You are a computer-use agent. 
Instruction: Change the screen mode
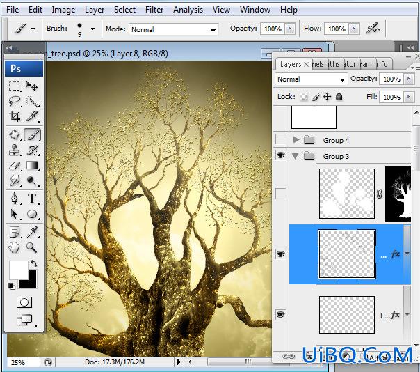pos(24,320)
